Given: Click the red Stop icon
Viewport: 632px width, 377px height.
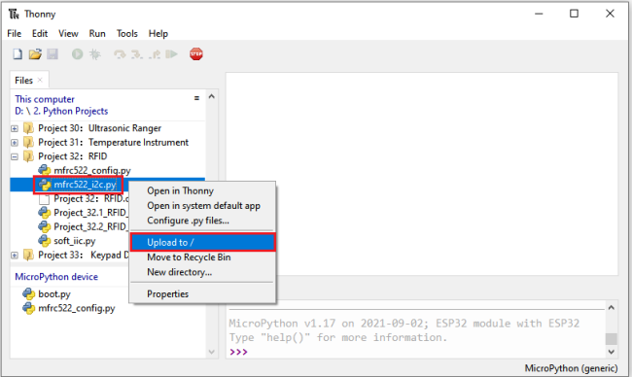Looking at the screenshot, I should click(196, 54).
